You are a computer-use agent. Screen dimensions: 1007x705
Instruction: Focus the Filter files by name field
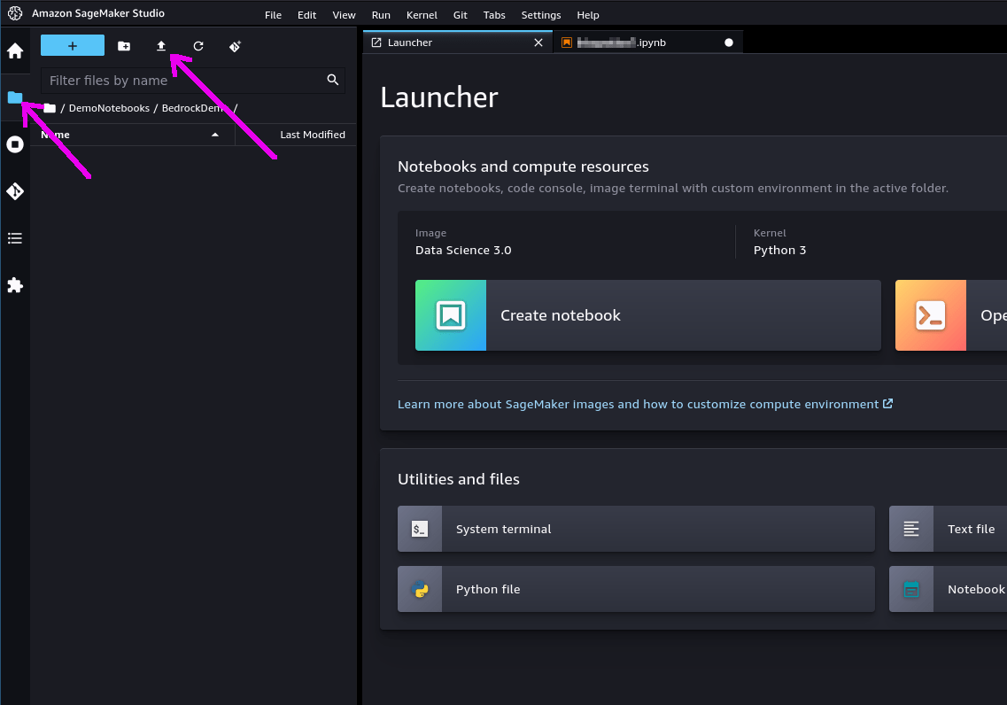coord(193,81)
